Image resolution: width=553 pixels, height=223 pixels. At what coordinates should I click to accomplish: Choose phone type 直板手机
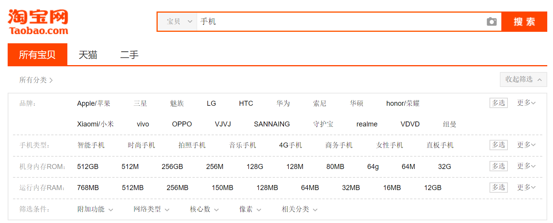pos(440,145)
